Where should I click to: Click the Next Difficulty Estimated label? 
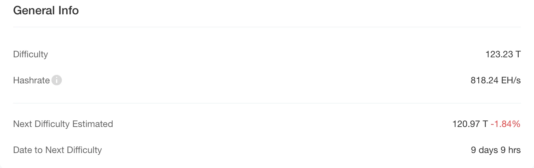click(x=63, y=124)
